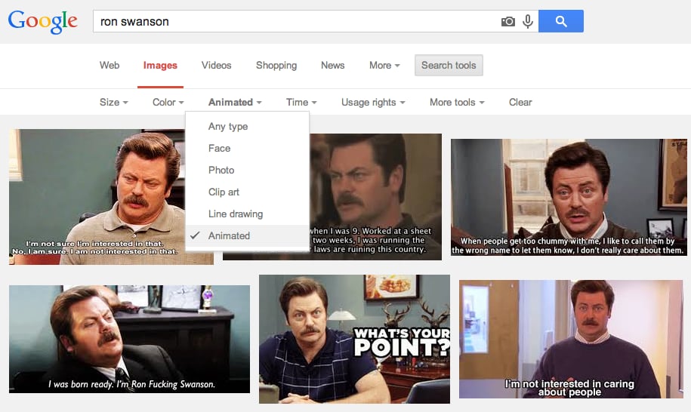Open search by image camera icon
Viewport: 691px width, 412px height.
(x=508, y=21)
